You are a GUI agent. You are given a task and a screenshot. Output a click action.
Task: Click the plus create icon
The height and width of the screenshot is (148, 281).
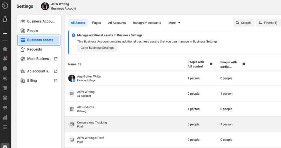point(5,33)
